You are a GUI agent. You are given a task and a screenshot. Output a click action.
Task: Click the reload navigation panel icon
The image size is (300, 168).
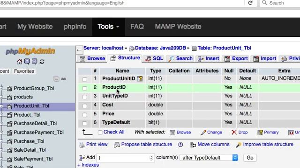tap(42, 62)
